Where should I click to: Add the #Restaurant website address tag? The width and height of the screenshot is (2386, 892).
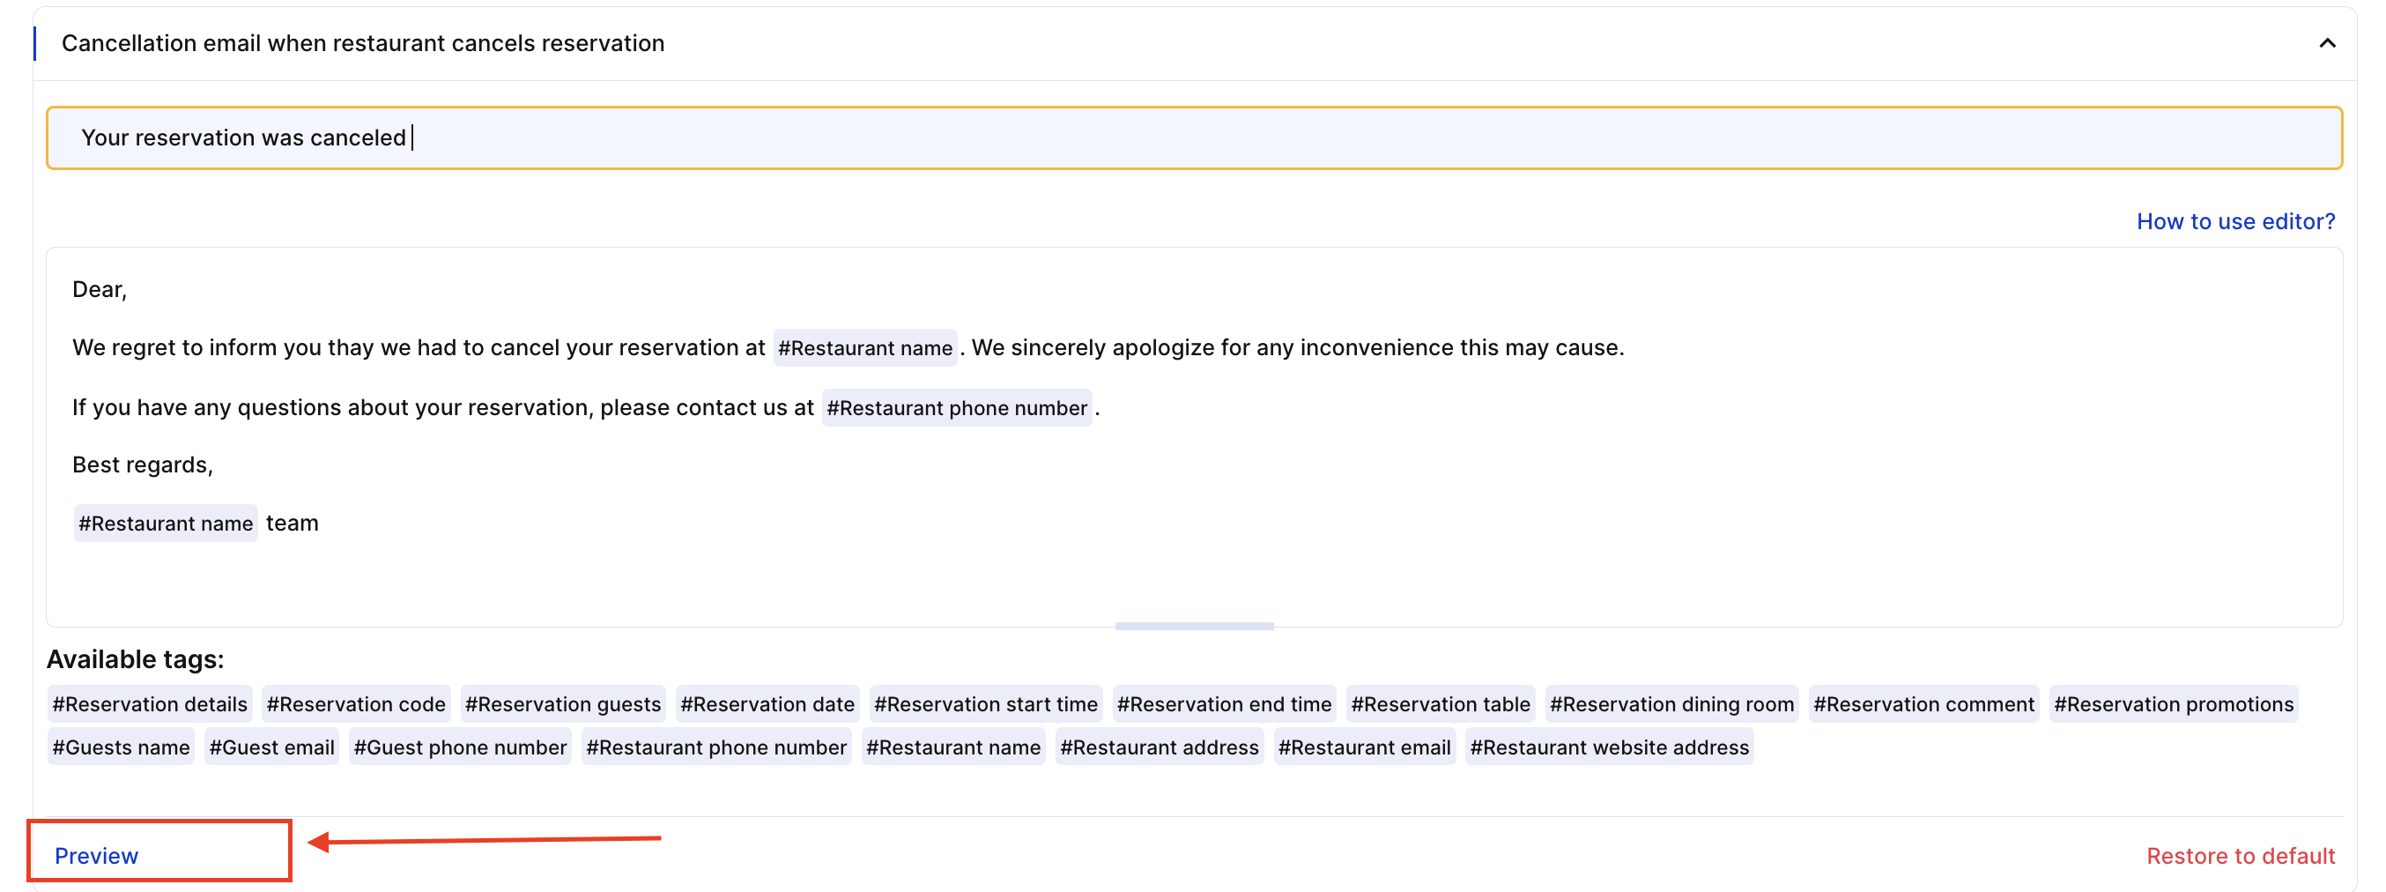(x=1609, y=747)
